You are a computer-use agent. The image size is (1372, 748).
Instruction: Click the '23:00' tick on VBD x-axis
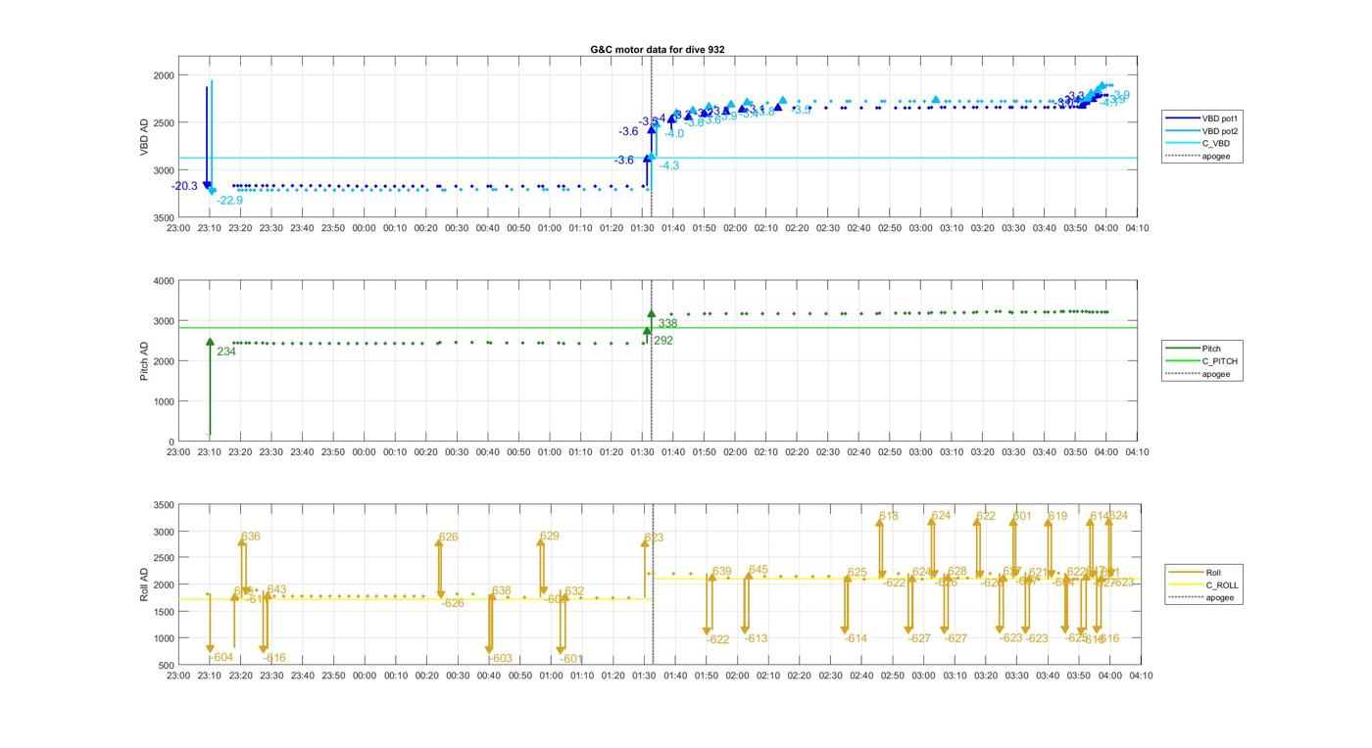pyautogui.click(x=178, y=228)
